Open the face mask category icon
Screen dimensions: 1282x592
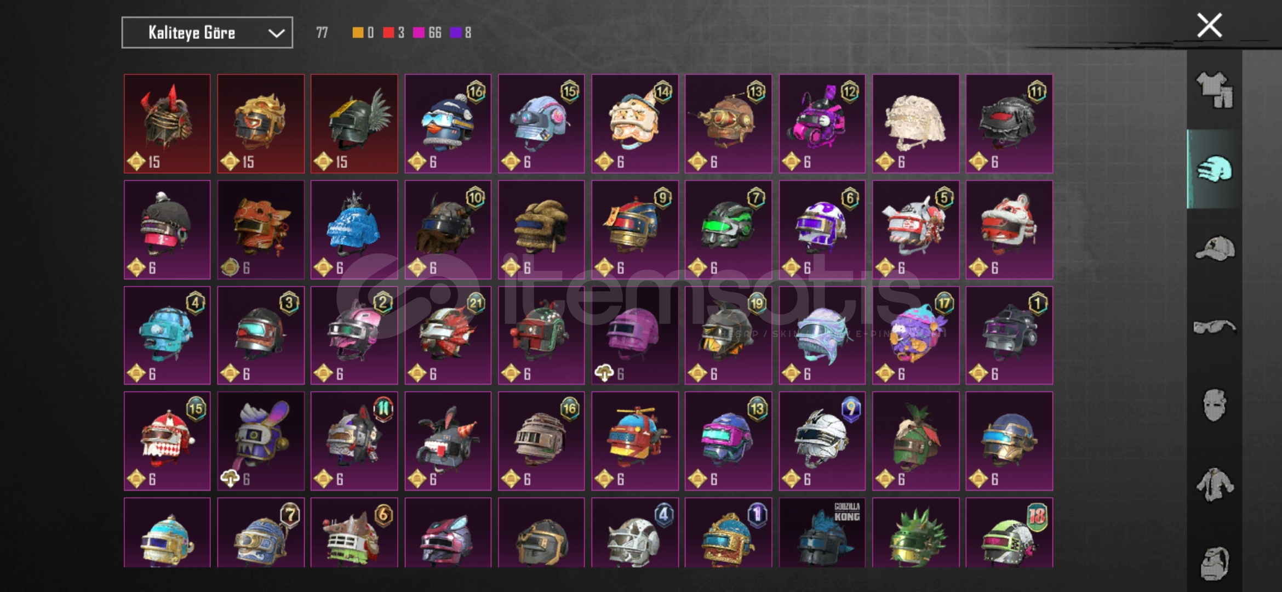pyautogui.click(x=1214, y=406)
